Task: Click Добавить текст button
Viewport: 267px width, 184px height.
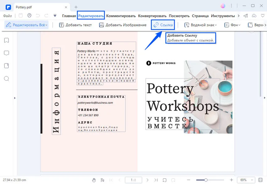Action: click(x=75, y=25)
